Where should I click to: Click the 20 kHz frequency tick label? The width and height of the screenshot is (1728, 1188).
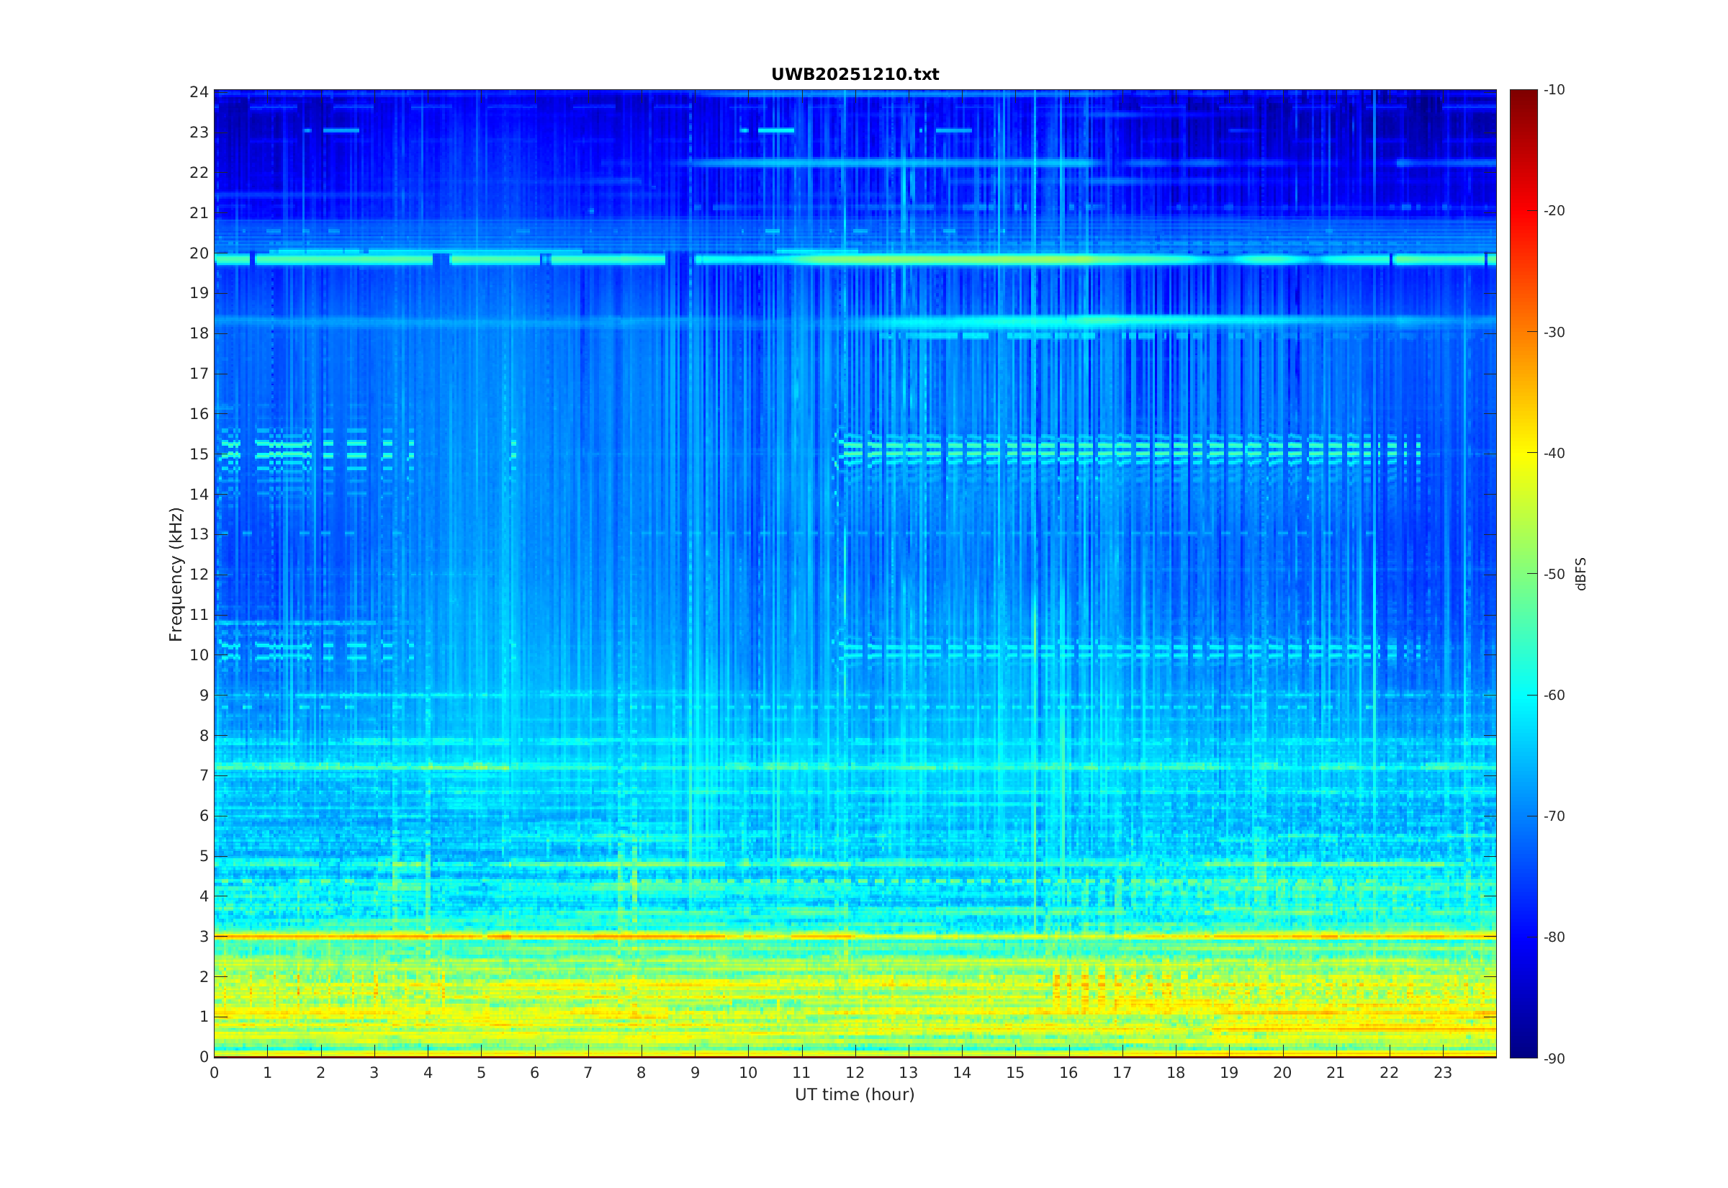[x=199, y=253]
